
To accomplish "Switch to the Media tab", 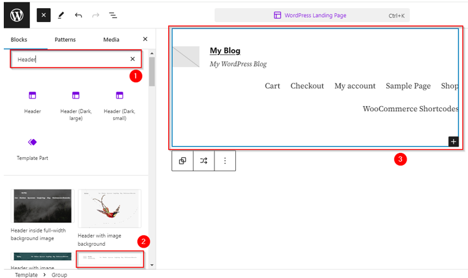I will pyautogui.click(x=111, y=40).
